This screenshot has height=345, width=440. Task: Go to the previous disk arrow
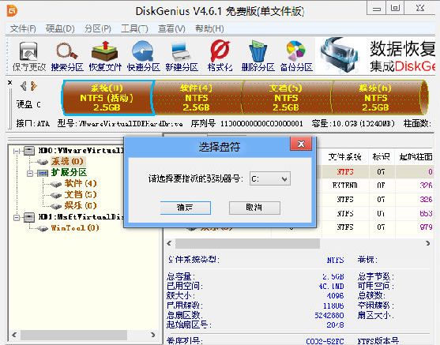[x=24, y=86]
